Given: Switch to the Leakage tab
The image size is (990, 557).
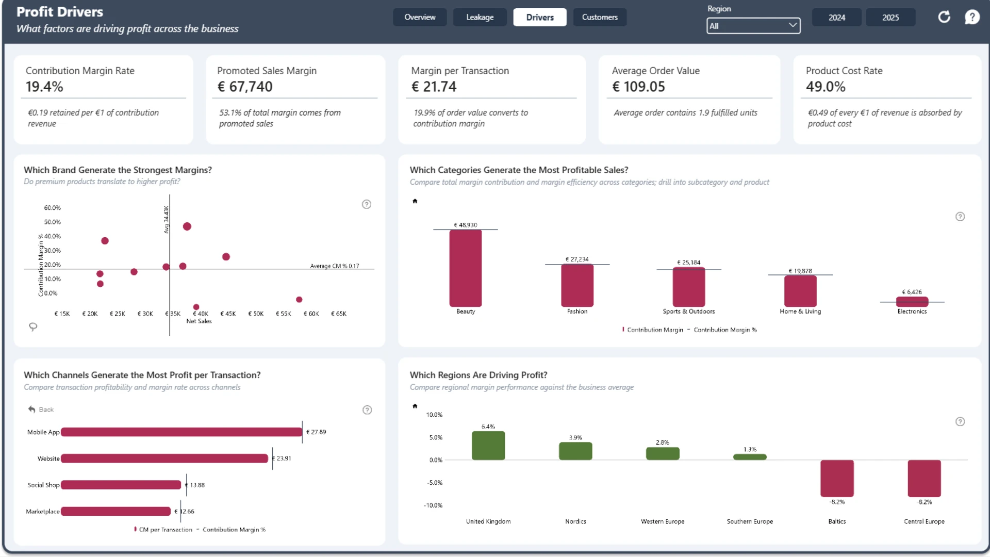Looking at the screenshot, I should [480, 17].
